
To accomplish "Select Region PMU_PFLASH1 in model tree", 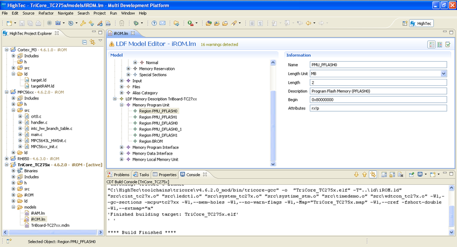I will pyautogui.click(x=158, y=117).
